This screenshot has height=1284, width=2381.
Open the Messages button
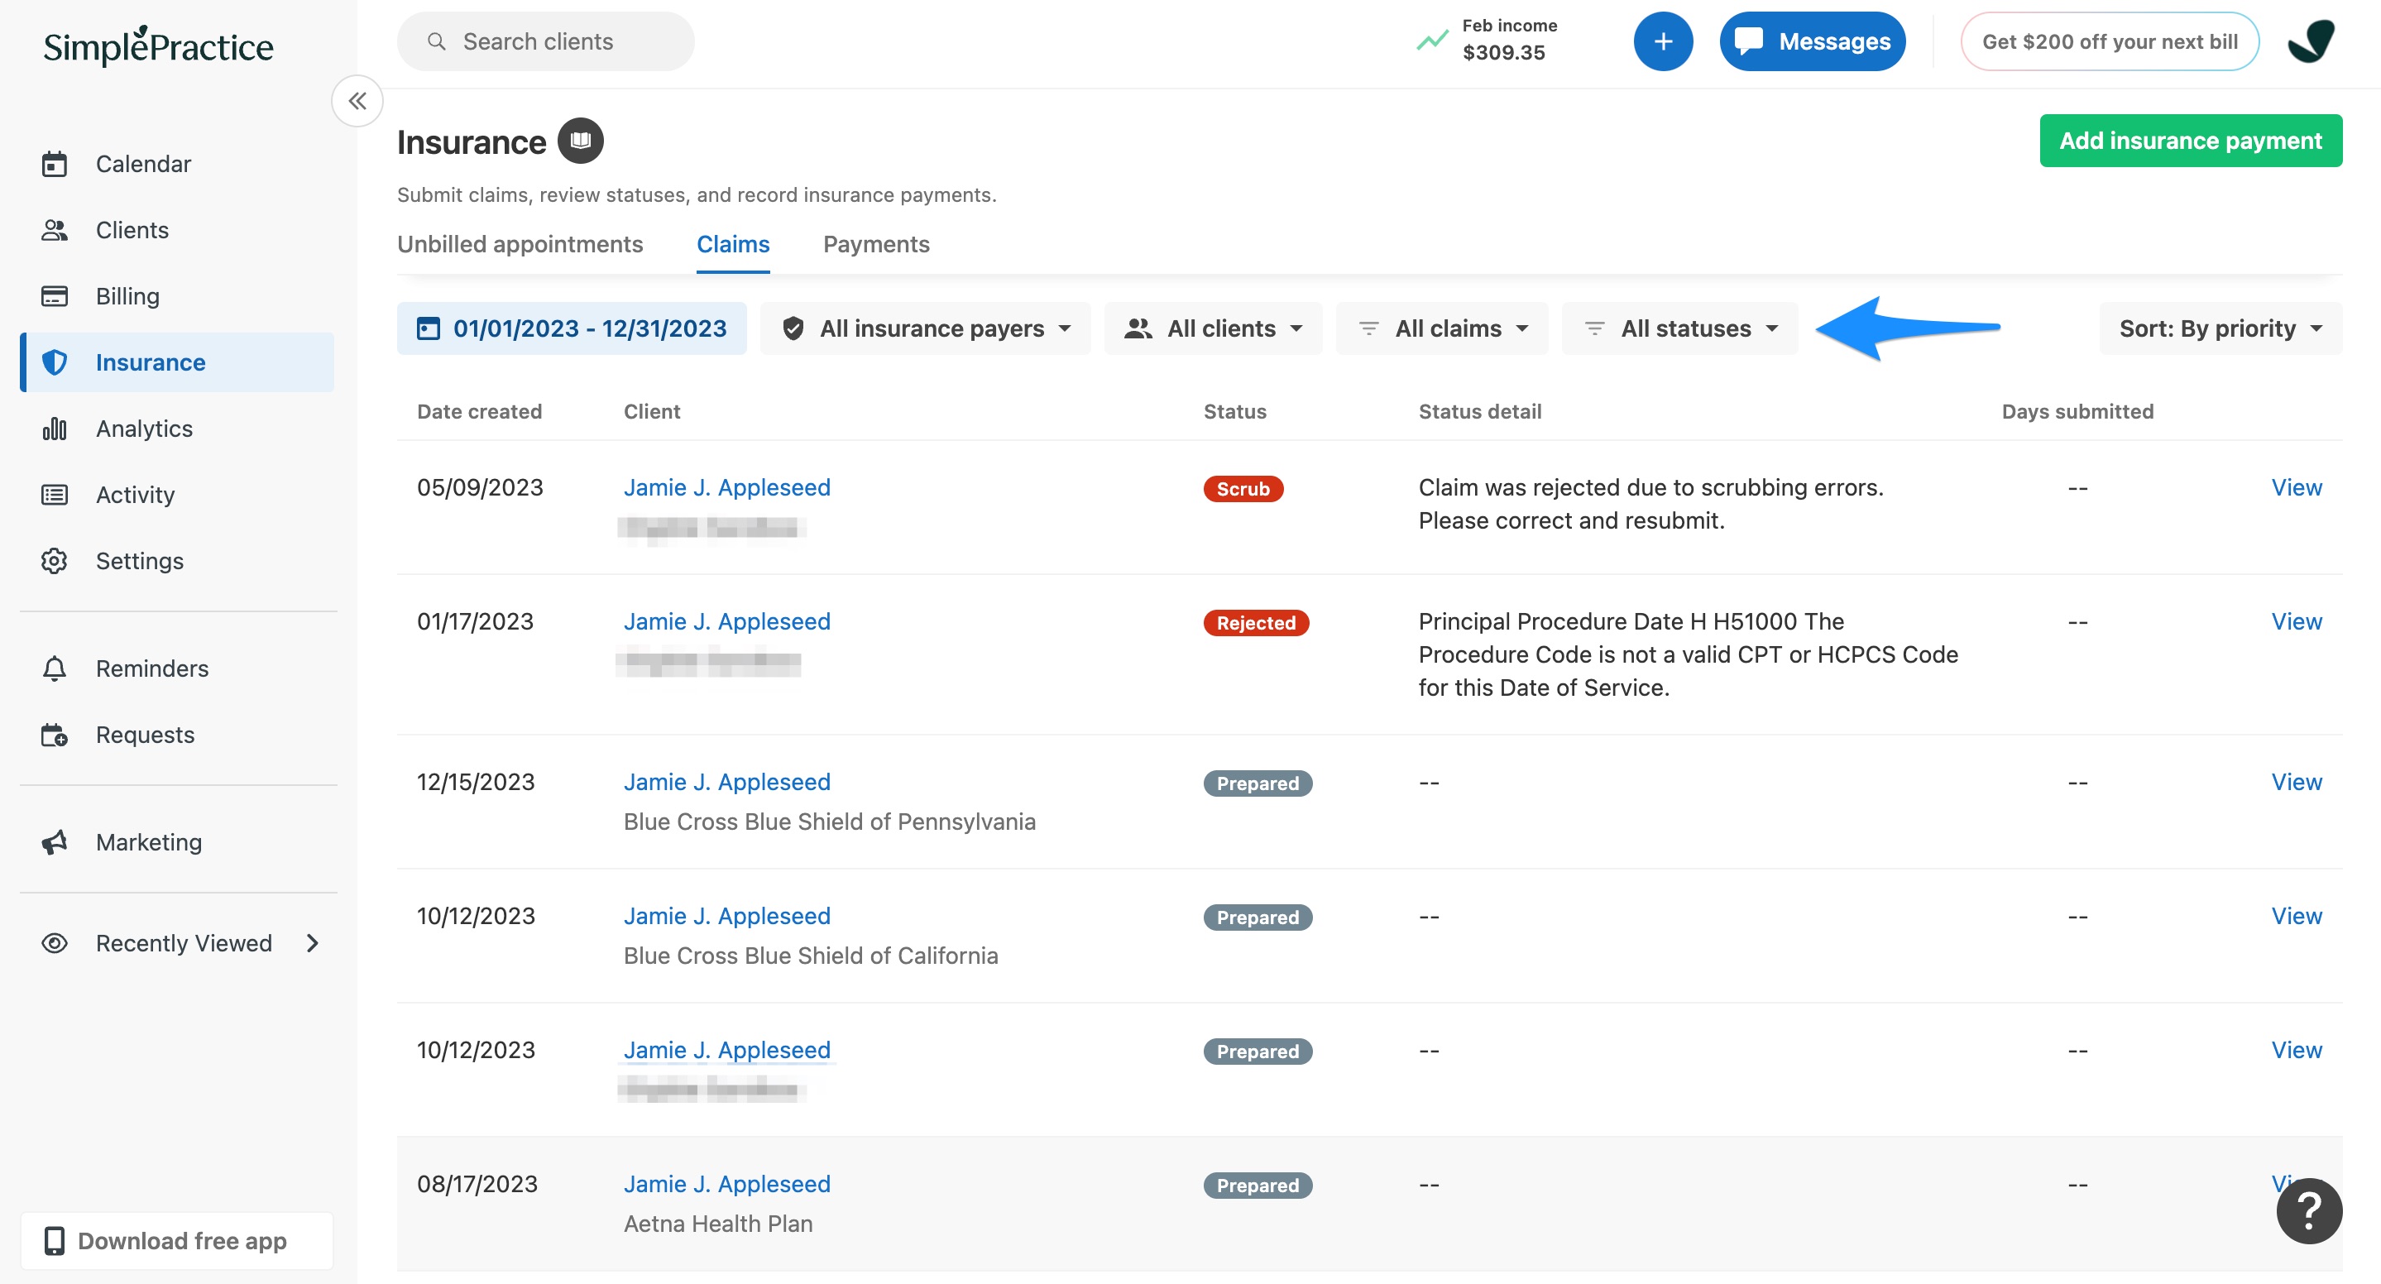tap(1813, 41)
